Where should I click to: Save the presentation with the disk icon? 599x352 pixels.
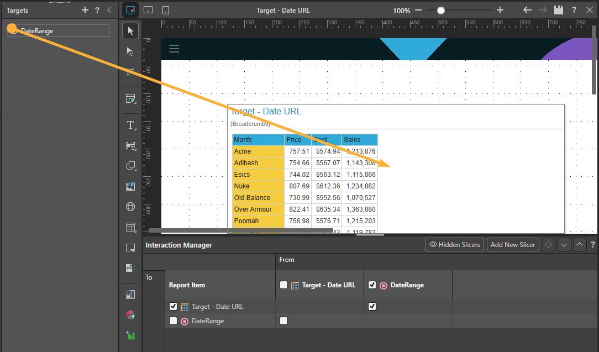pos(559,10)
